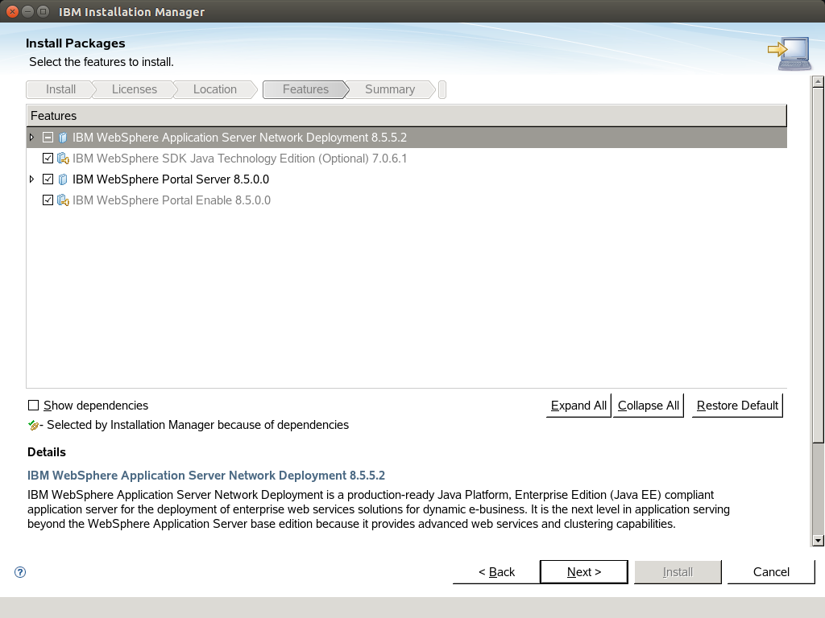Close the IBM Installation Manager window

click(x=13, y=11)
